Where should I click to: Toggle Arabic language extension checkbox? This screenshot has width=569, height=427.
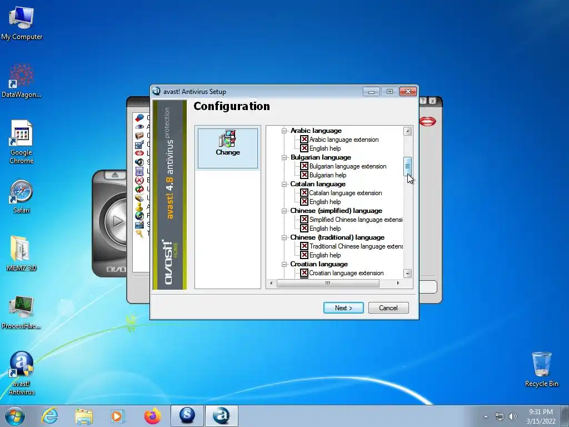click(304, 140)
